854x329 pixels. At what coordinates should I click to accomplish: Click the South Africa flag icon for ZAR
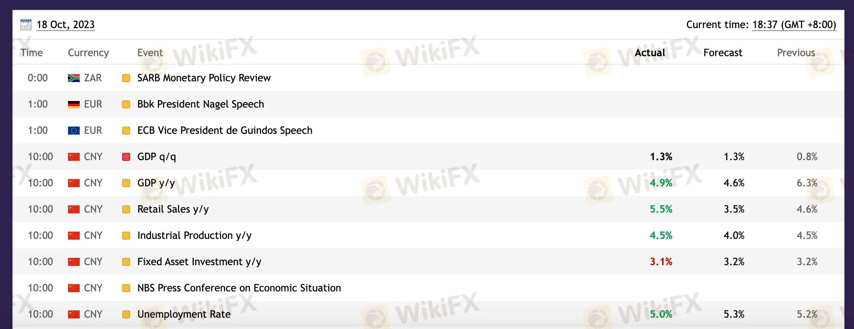tap(74, 78)
